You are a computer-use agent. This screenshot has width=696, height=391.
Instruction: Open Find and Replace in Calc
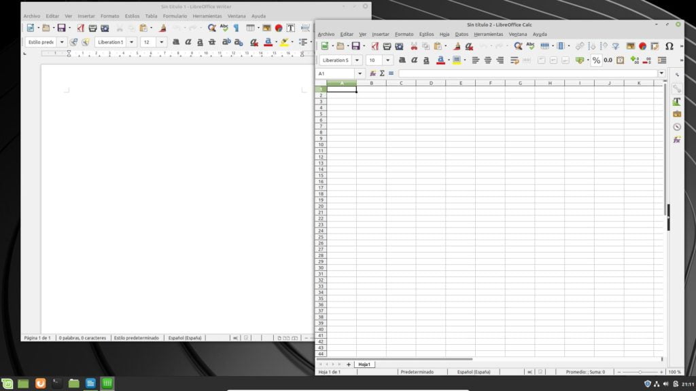click(x=518, y=46)
